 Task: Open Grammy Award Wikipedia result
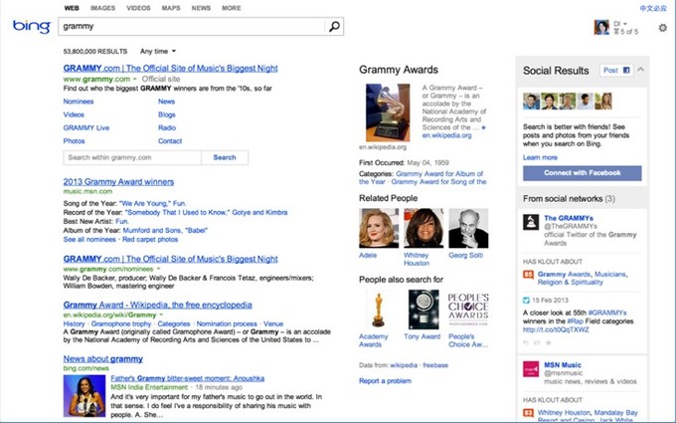(x=157, y=305)
